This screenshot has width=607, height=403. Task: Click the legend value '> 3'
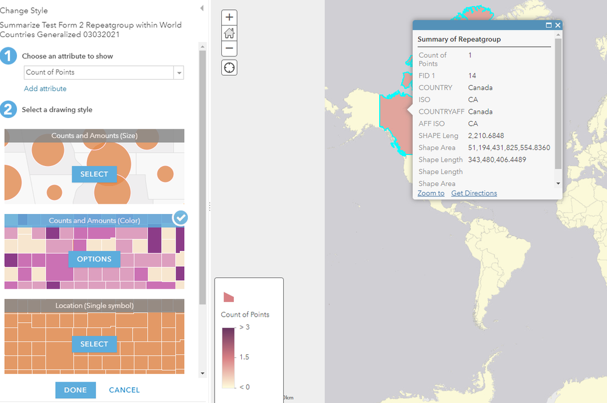[x=245, y=328]
